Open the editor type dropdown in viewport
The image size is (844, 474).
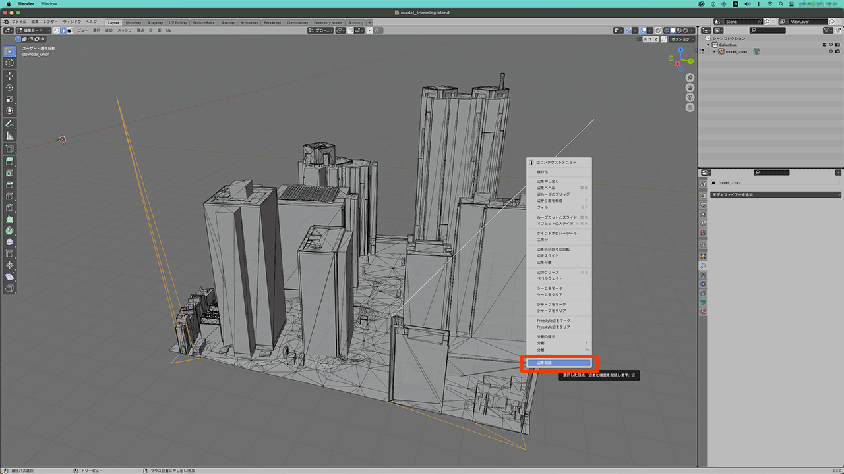click(x=9, y=30)
